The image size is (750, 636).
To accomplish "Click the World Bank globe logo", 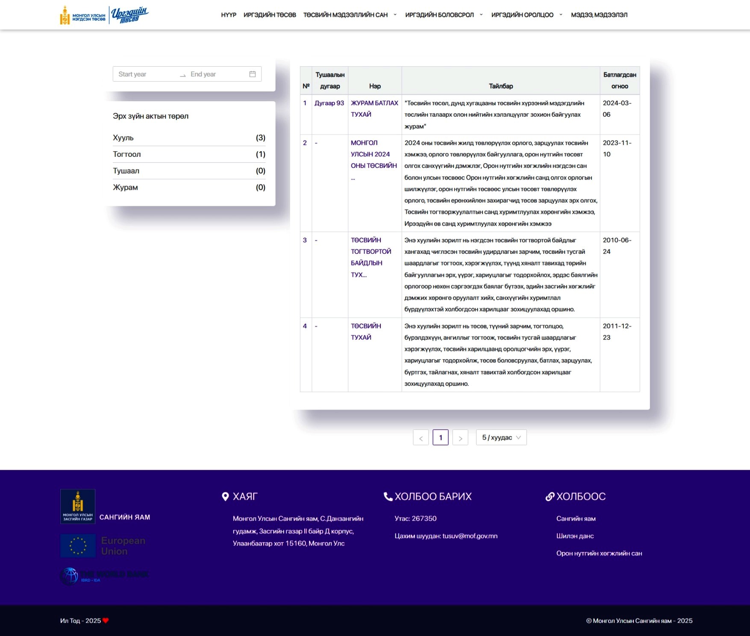I will coord(69,576).
